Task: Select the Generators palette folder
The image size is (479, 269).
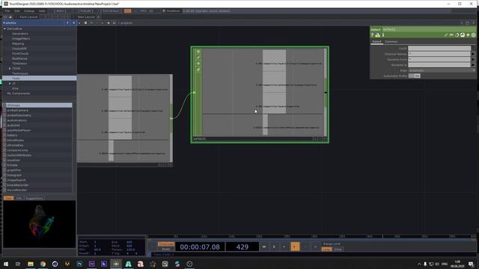Action: [20, 34]
